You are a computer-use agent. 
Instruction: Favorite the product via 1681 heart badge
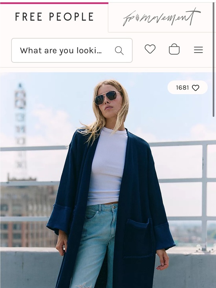[x=188, y=88]
